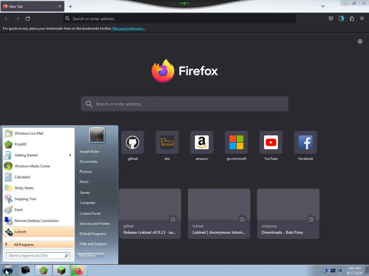This screenshot has width=369, height=276.
Task: Launch Calculator from Start menu
Action: click(39, 177)
